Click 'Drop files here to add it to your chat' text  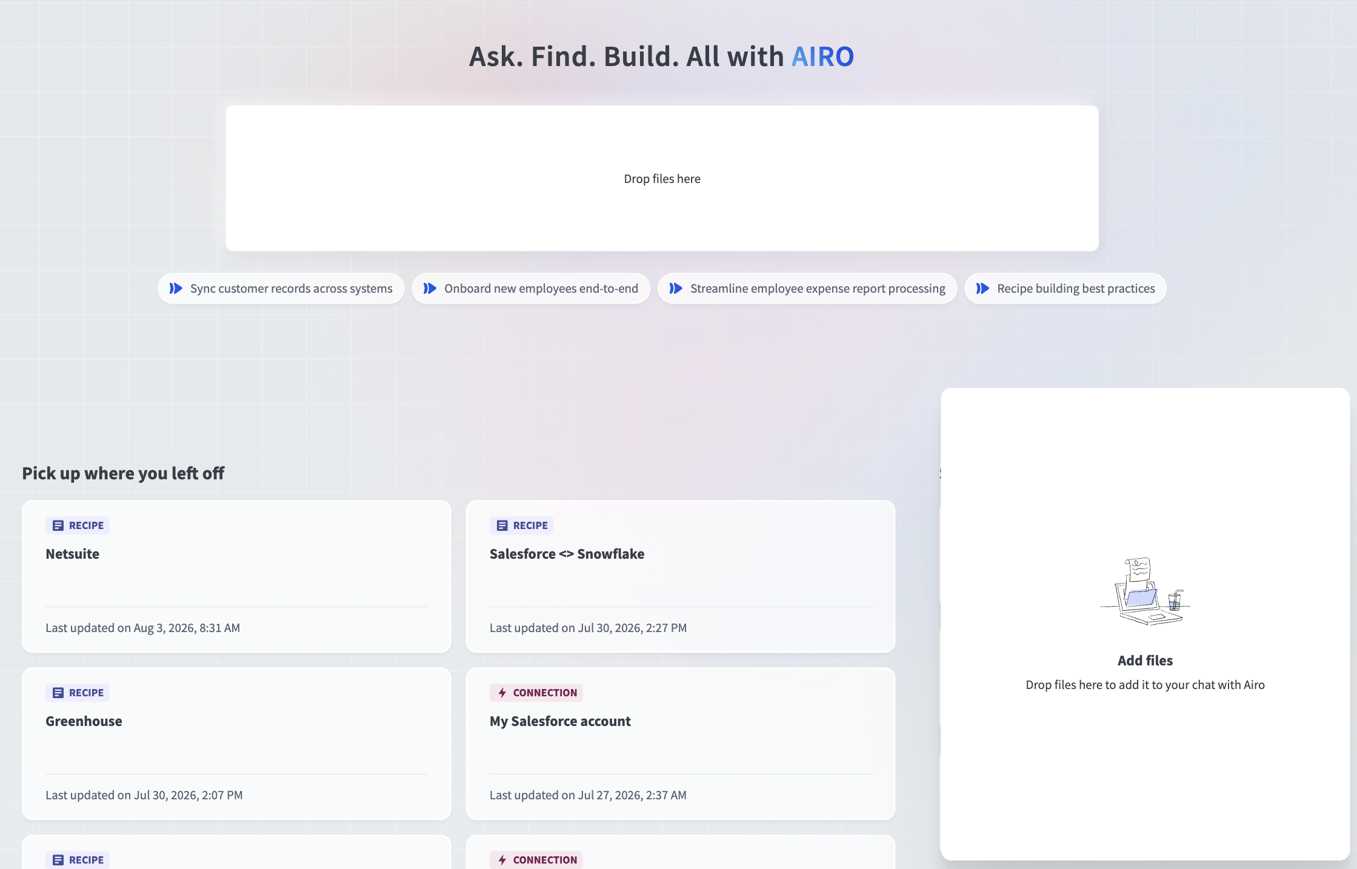coord(1145,685)
